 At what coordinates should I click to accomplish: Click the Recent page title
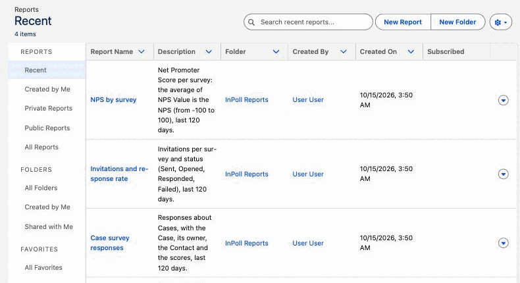pos(33,21)
